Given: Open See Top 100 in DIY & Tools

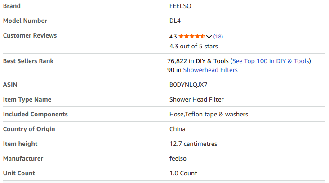Looking at the screenshot, I should [271, 61].
